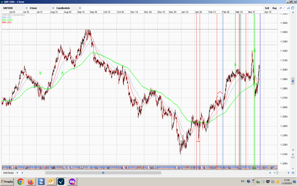Click the help icon in system tray
The height and width of the screenshot is (186, 297).
pyautogui.click(x=249, y=181)
